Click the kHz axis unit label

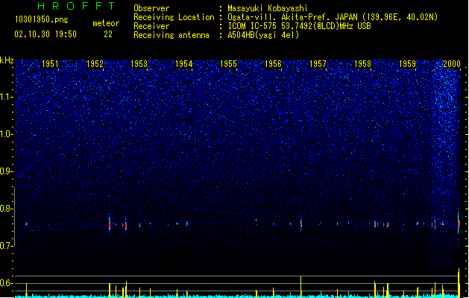coord(7,60)
